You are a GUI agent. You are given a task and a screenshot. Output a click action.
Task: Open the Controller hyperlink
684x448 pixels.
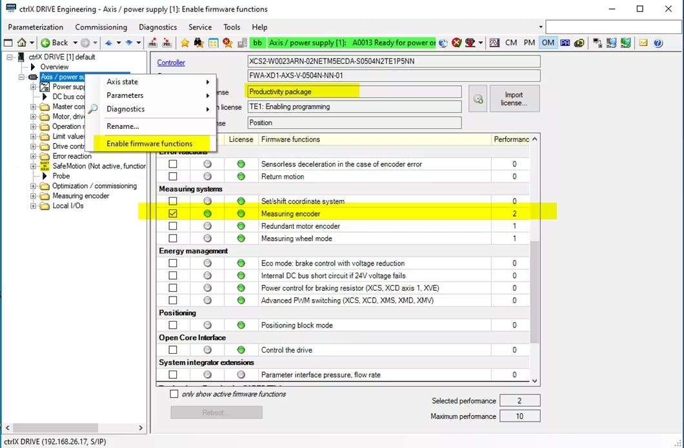click(x=171, y=63)
